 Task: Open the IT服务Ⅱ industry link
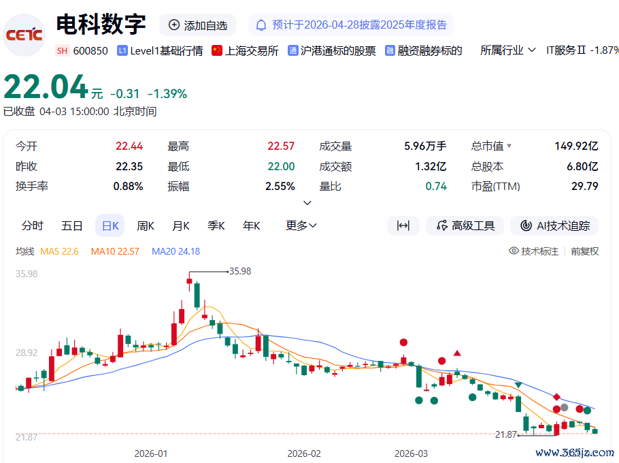[566, 50]
